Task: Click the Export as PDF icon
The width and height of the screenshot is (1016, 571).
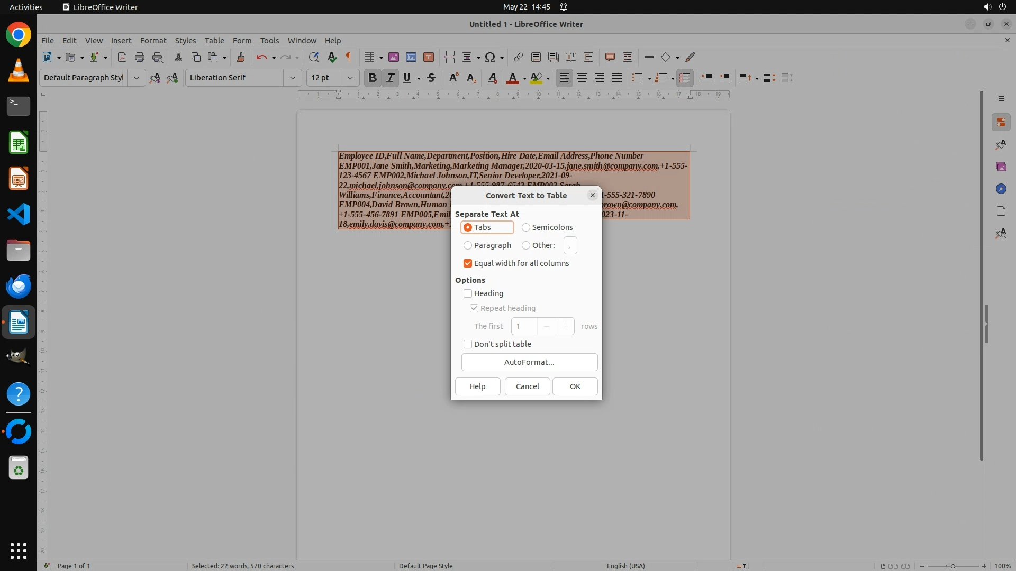Action: (x=122, y=57)
